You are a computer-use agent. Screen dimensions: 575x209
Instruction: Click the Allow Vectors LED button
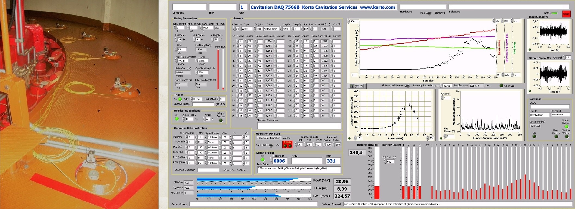tap(556, 137)
